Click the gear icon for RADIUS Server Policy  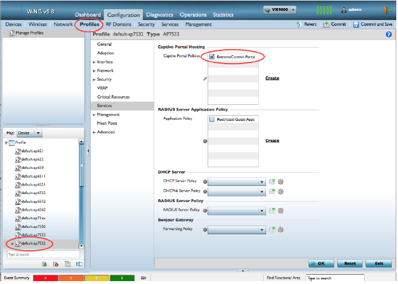pyautogui.click(x=280, y=210)
